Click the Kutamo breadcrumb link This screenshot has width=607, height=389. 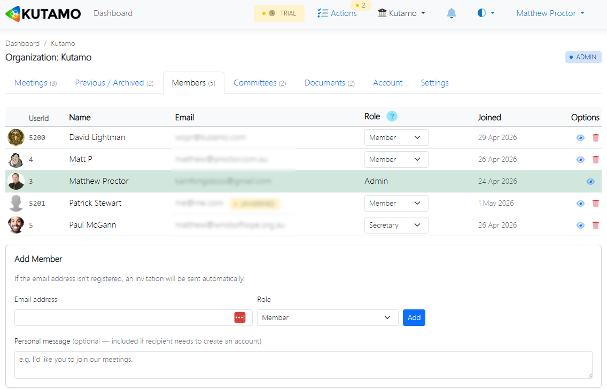point(63,43)
